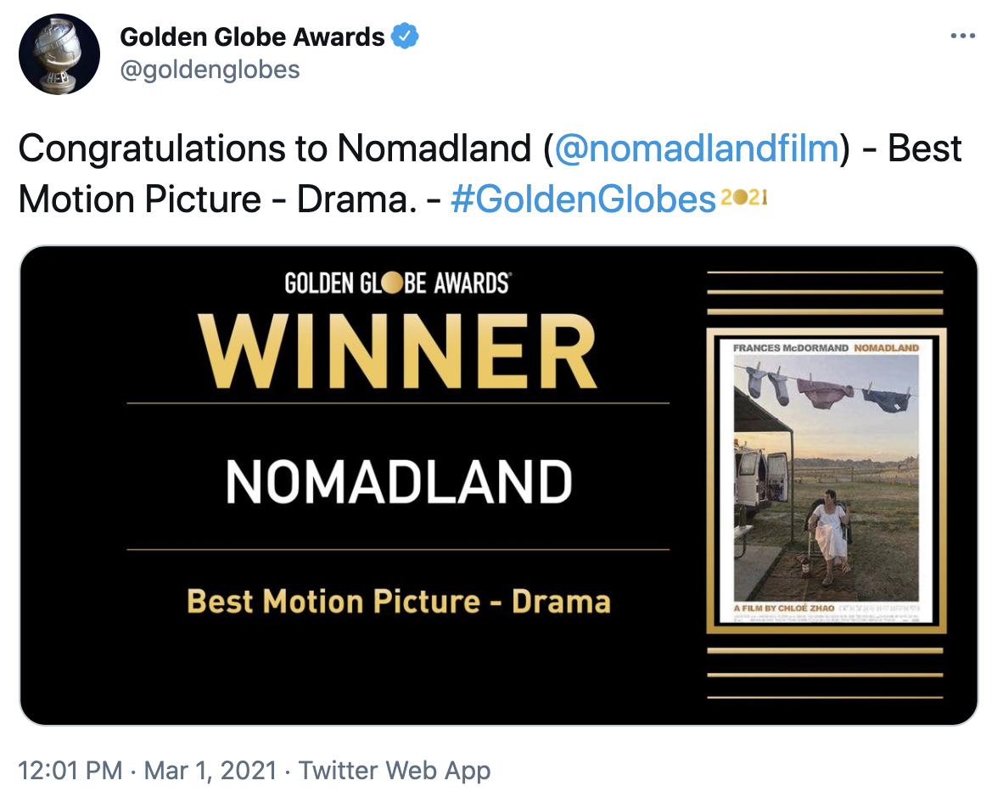
Task: Click the seated woman on the poster
Action: [x=828, y=539]
